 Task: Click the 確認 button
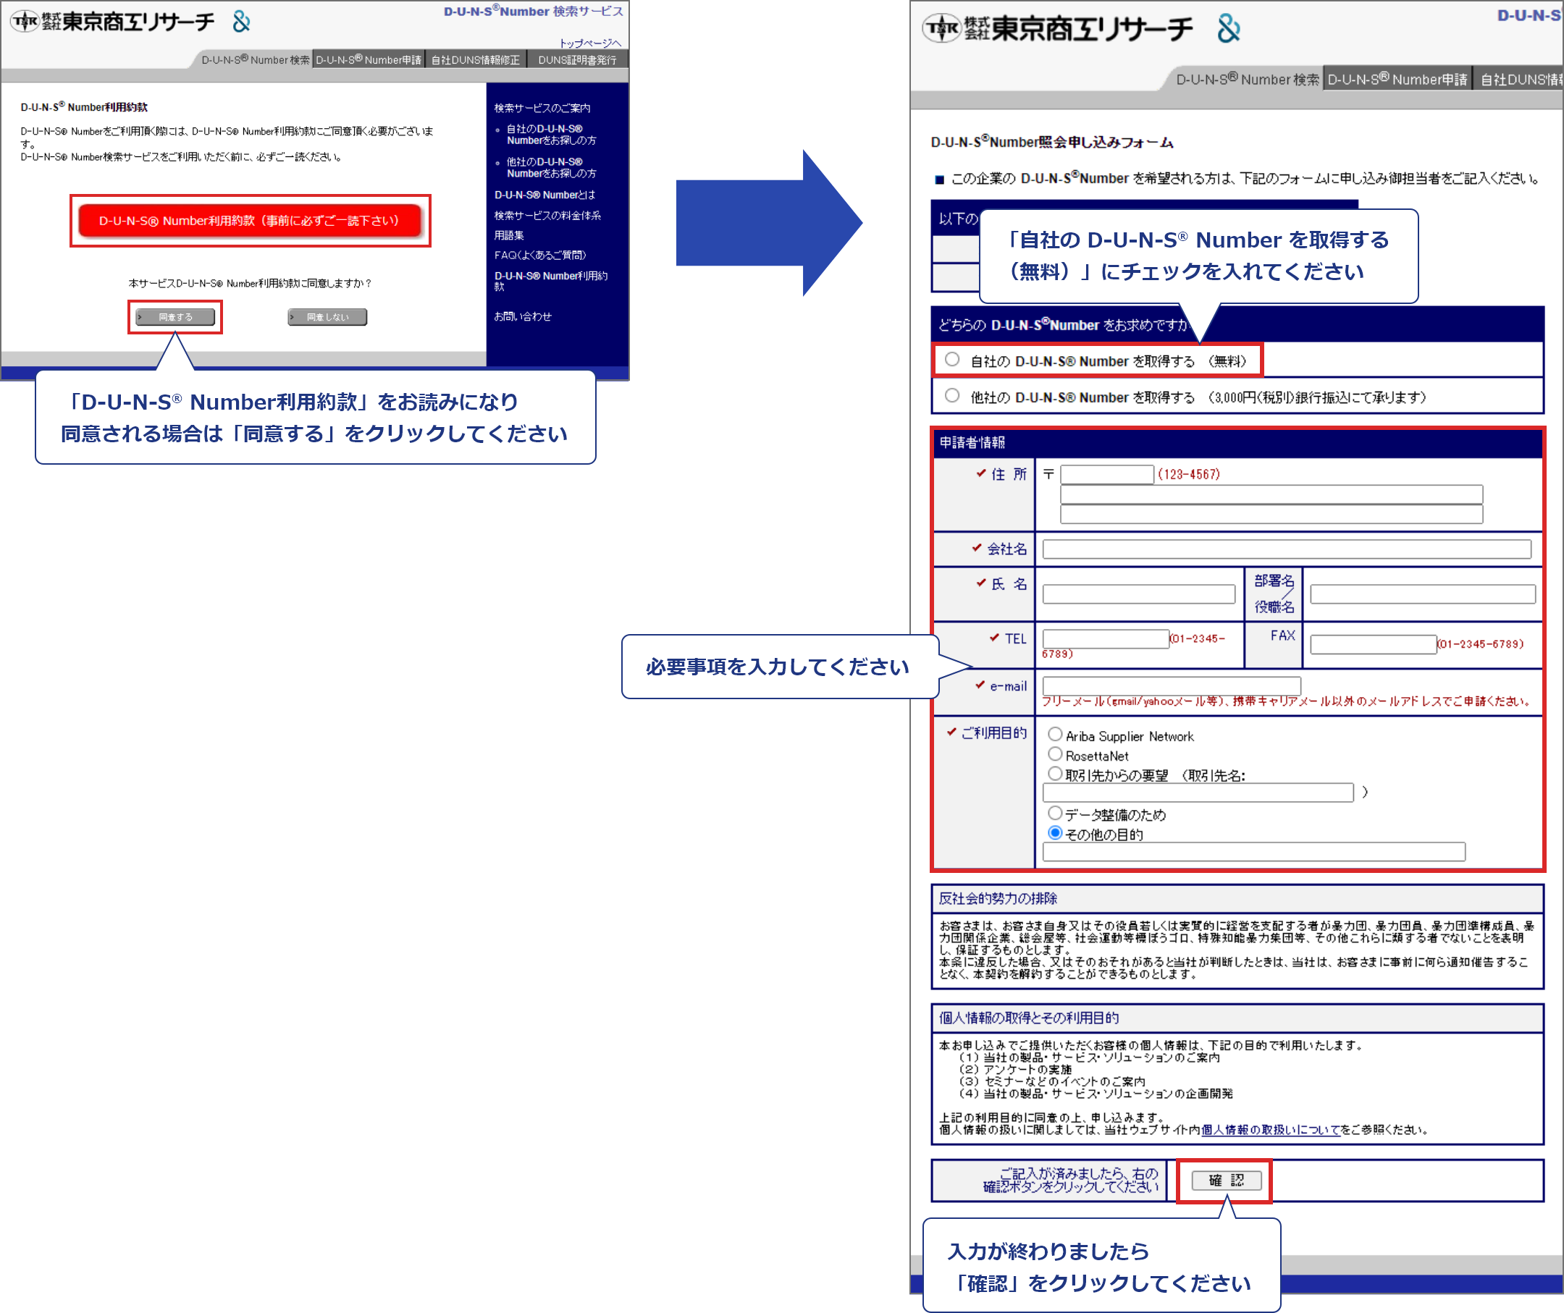[x=1226, y=1181]
